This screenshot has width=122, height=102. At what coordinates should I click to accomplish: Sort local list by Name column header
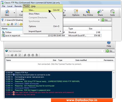(12, 29)
